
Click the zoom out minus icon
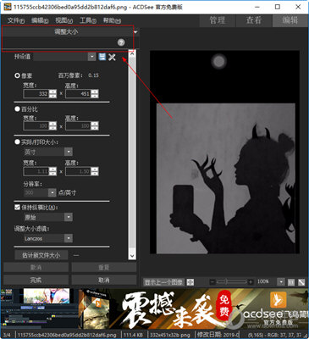coord(212,281)
